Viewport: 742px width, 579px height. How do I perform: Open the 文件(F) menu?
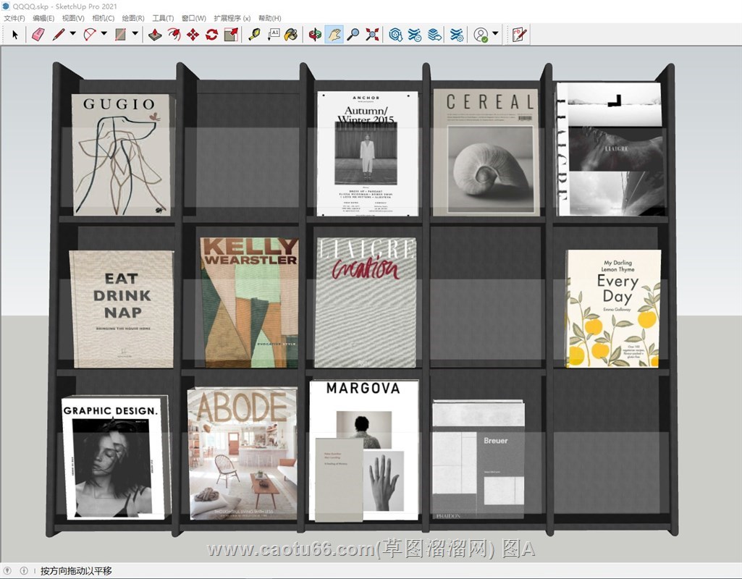point(14,18)
